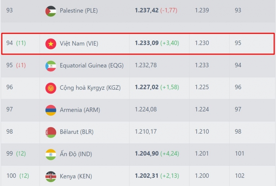Click the Kyrgyz Republic flag icon
Viewport: 276px width, 186px height.
[51, 88]
